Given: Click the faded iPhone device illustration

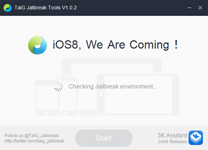Looking at the screenshot, I should coord(47,98).
